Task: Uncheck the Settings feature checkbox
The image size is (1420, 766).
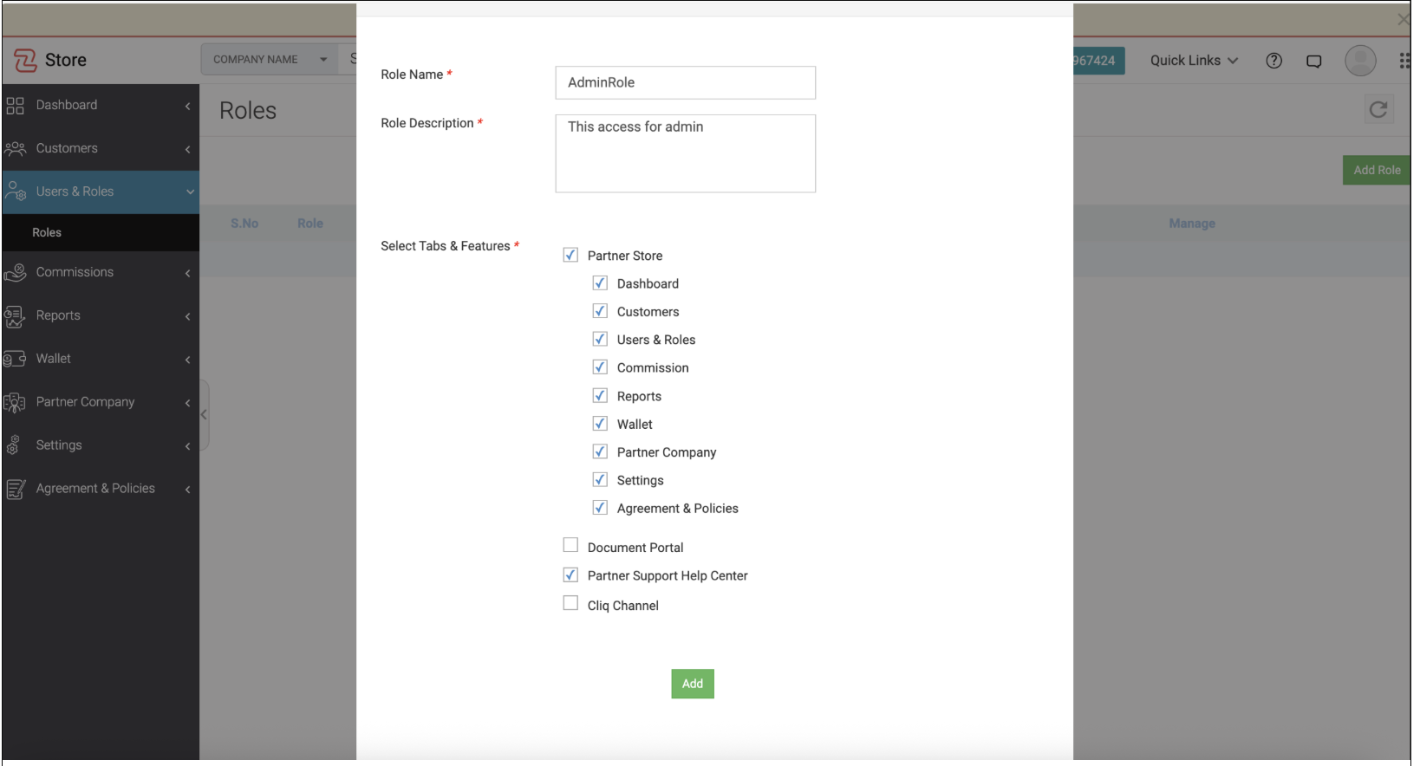Action: coord(600,479)
